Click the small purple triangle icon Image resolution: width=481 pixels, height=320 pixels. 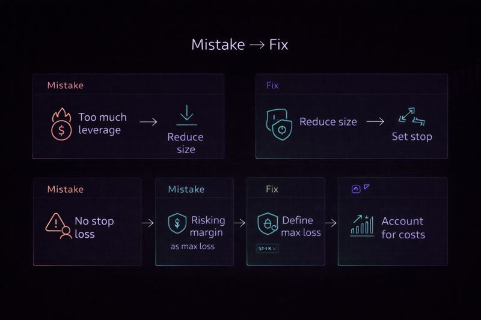click(367, 187)
